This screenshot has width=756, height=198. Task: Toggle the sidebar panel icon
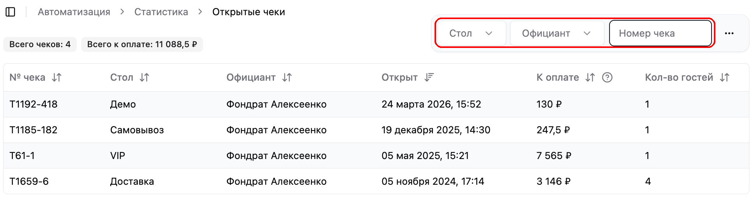pos(11,12)
